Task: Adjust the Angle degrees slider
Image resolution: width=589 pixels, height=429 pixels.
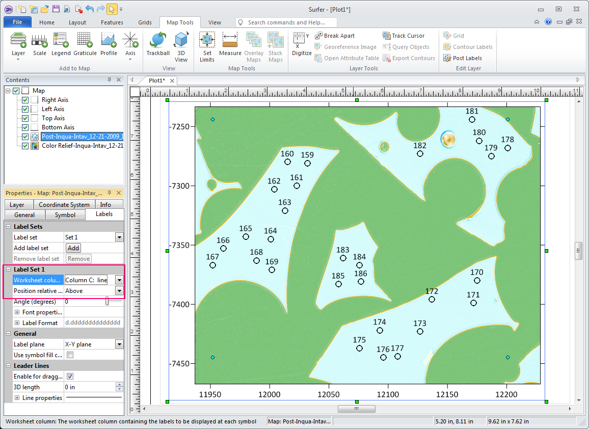Action: click(107, 302)
